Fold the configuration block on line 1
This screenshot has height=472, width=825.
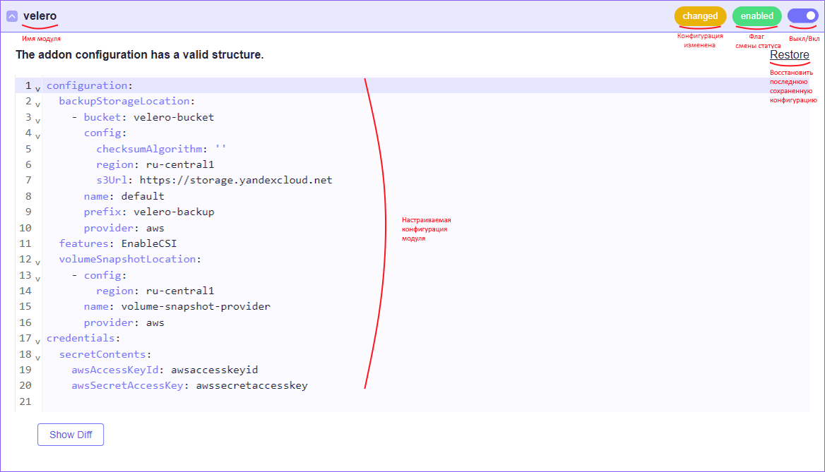point(37,89)
